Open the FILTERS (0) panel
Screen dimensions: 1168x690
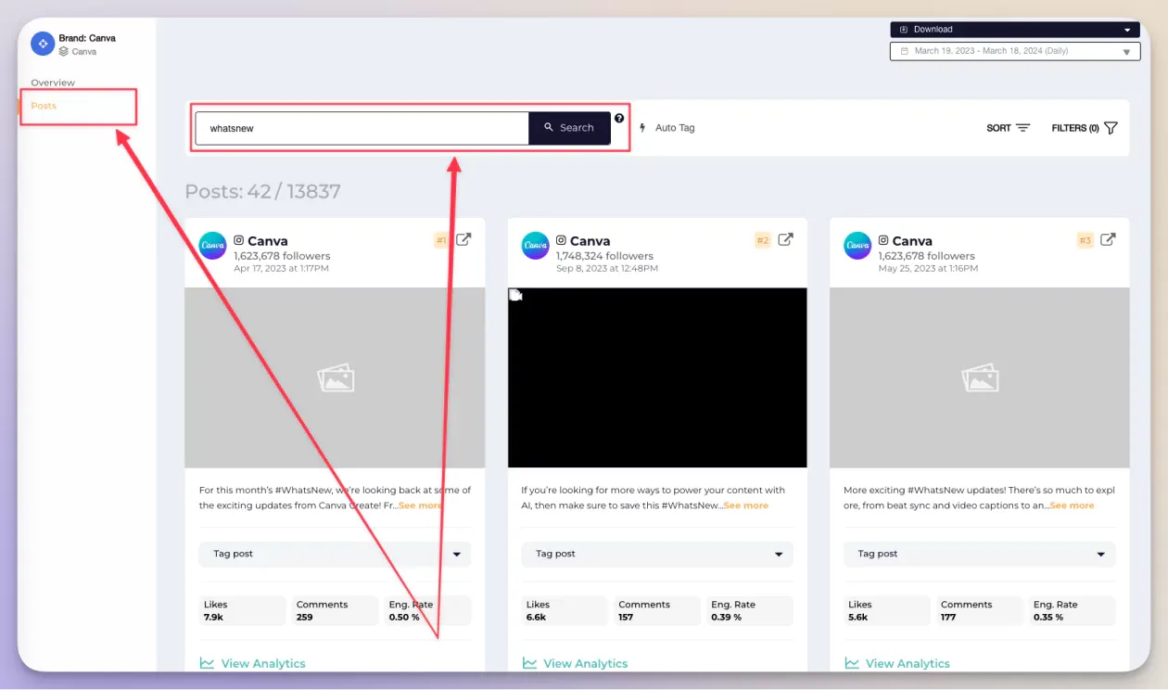pyautogui.click(x=1085, y=128)
